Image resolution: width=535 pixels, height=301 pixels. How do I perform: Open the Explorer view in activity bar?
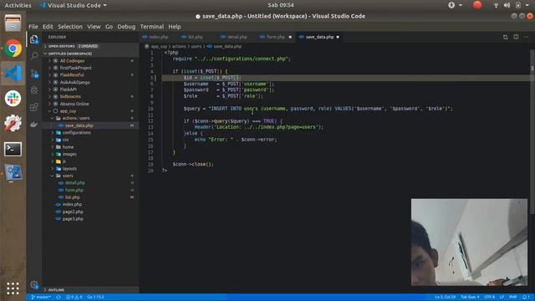pyautogui.click(x=33, y=39)
